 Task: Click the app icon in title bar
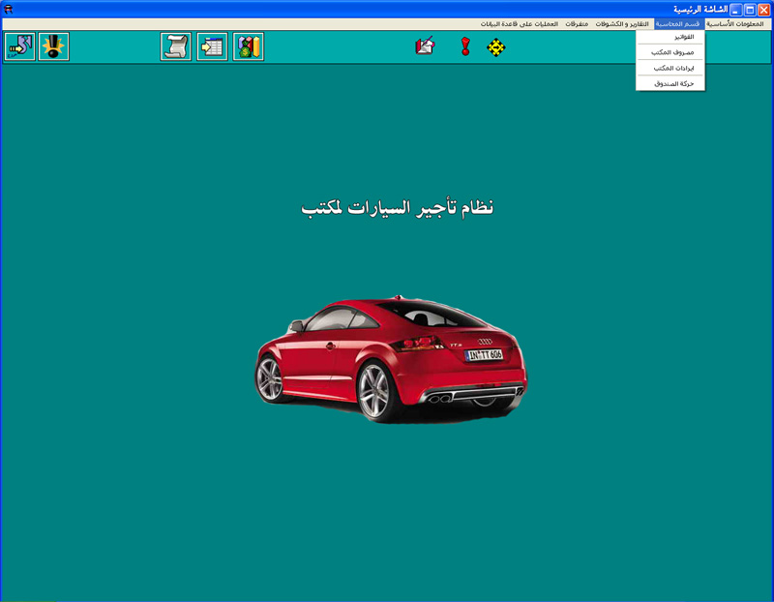(9, 9)
